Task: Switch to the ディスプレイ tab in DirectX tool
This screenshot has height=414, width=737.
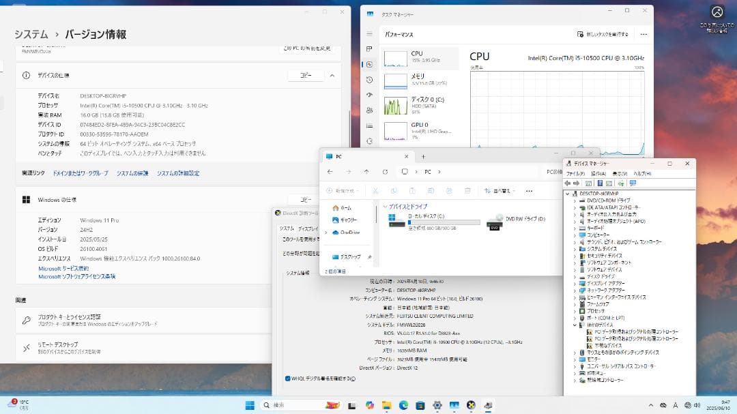Action: (308, 227)
